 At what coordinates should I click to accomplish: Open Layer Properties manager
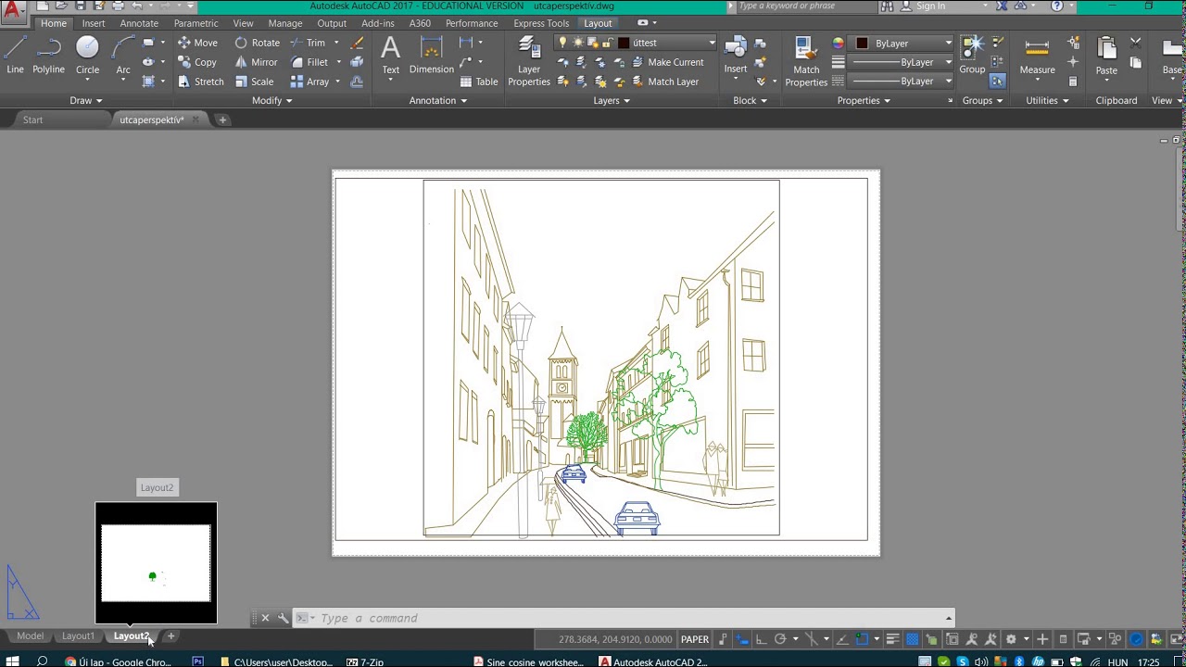[x=529, y=61]
